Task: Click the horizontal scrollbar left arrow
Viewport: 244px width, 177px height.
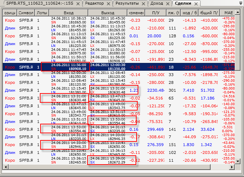Action: pyautogui.click(x=6, y=167)
